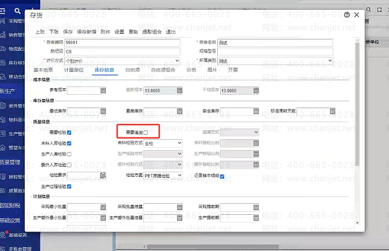Open calculator for 生产提前期 field
This screenshot has width=389, height=251.
(256, 218)
